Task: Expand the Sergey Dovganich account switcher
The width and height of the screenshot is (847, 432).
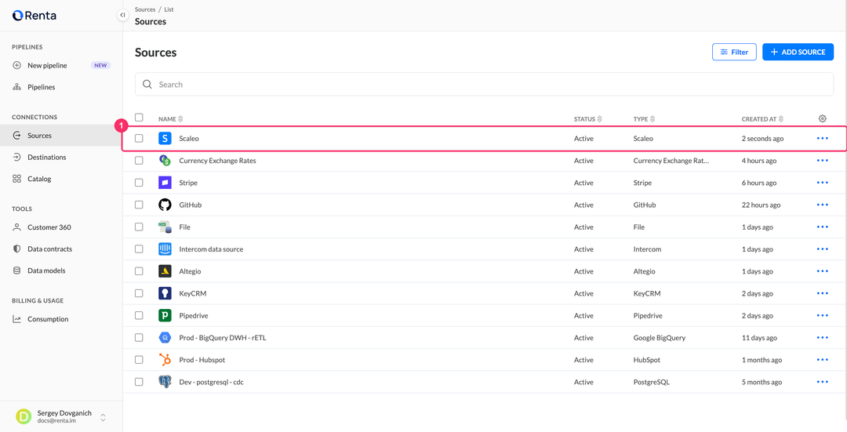Action: [x=103, y=417]
